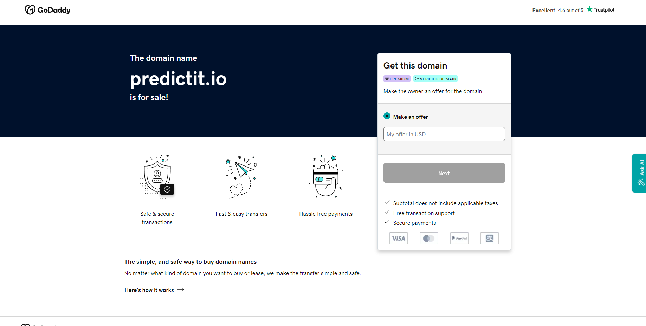The image size is (646, 326).
Task: Click the My offer in USD field
Action: coord(444,134)
